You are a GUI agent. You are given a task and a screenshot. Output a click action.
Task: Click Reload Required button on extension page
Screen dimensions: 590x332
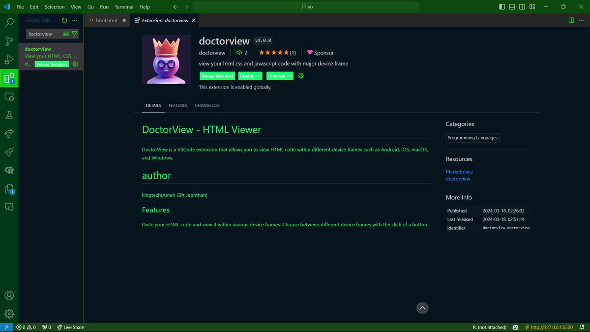[217, 76]
